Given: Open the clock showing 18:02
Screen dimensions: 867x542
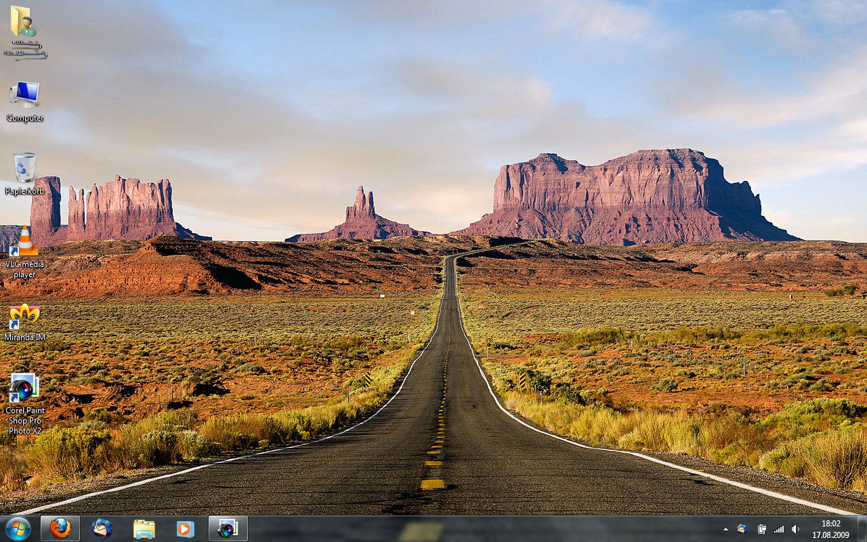Looking at the screenshot, I should tap(830, 524).
